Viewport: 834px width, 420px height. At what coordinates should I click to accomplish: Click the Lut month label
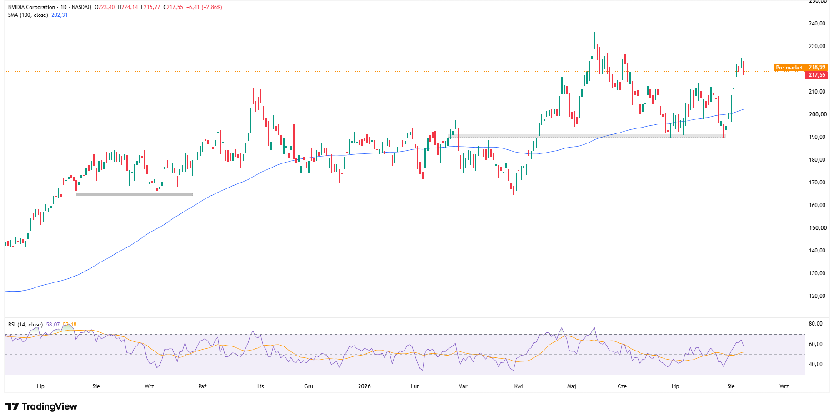pos(415,386)
